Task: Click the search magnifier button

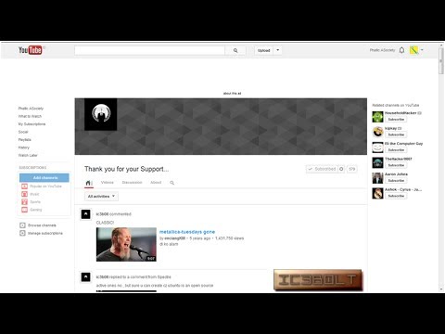Action: click(x=235, y=50)
